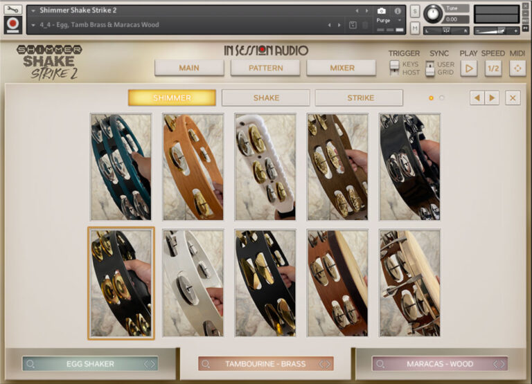
Task: Open the PATTERN page
Action: (266, 68)
